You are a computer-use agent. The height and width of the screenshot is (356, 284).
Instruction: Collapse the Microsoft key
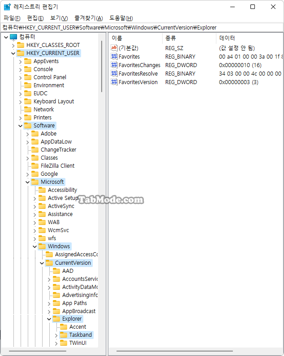tap(27, 182)
